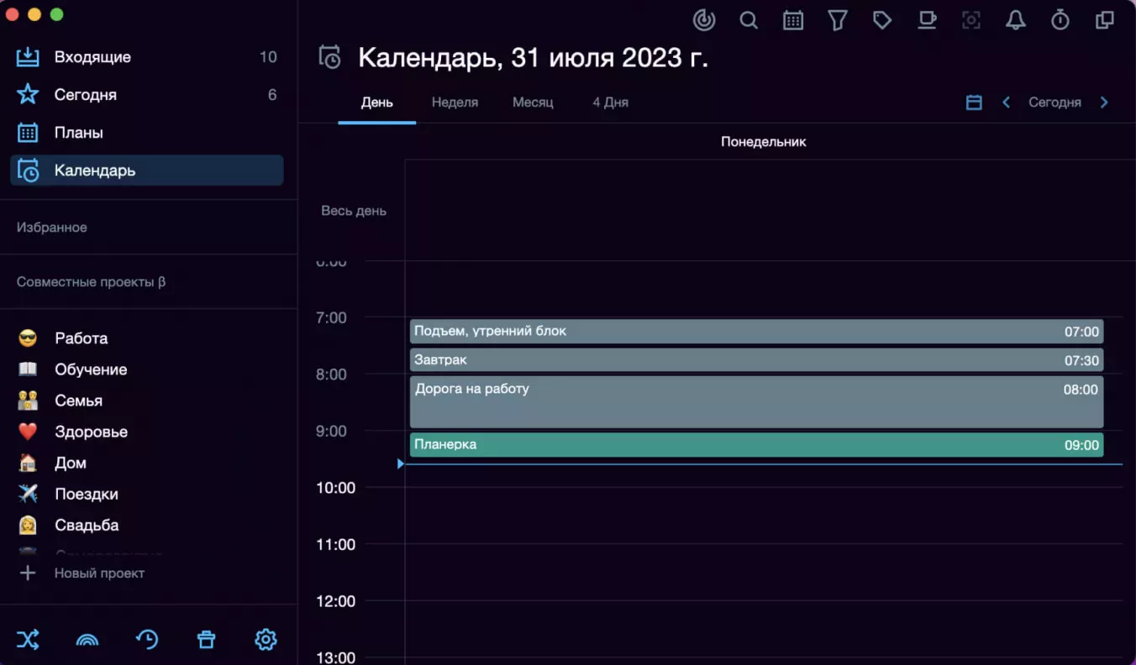Image resolution: width=1136 pixels, height=665 pixels.
Task: Click the Сегодня button in navigation
Action: [1054, 102]
